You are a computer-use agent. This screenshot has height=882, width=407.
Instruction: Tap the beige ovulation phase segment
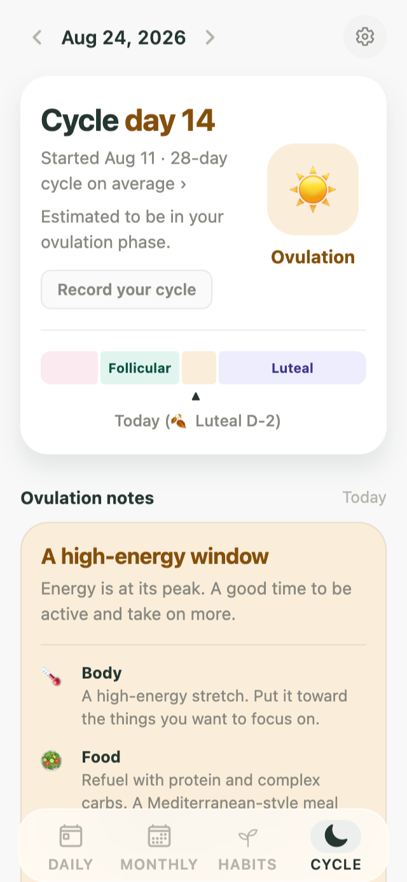(x=199, y=368)
